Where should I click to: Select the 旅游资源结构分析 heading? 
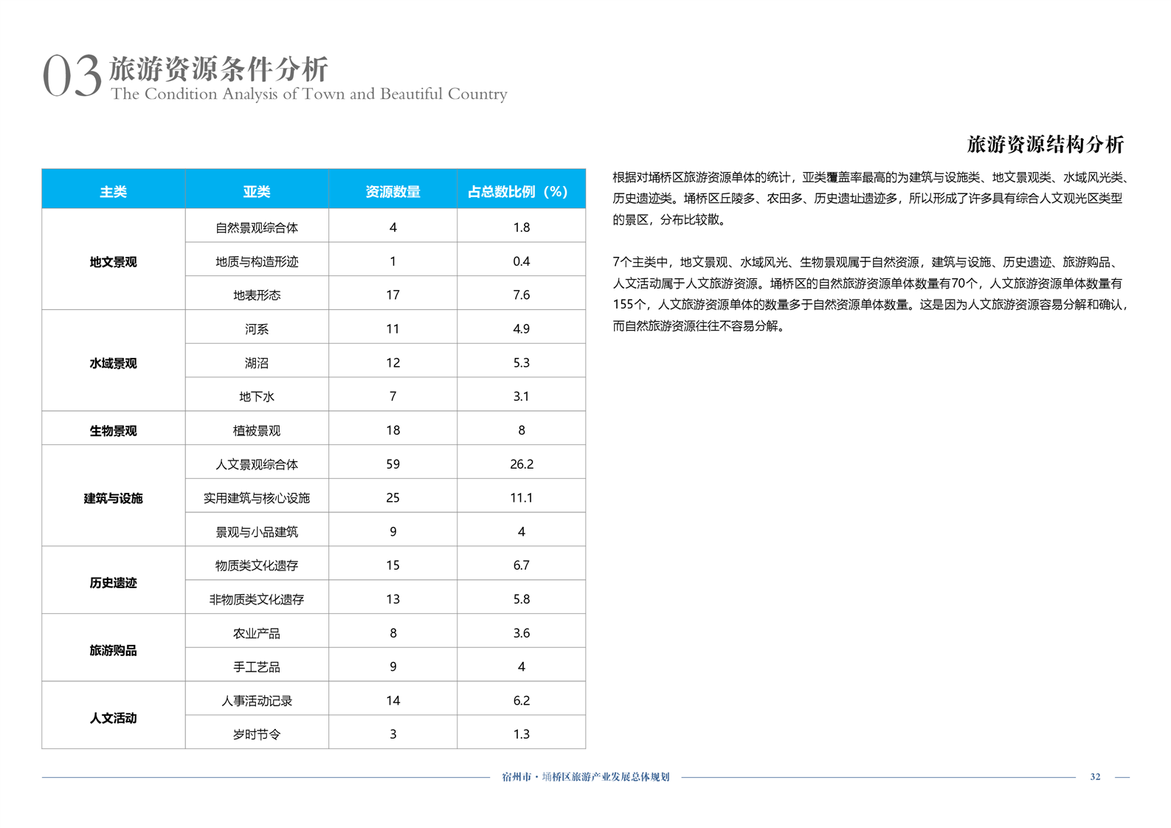[x=1045, y=144]
